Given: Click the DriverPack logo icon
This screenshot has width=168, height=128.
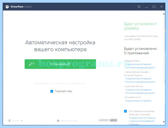Looking at the screenshot, I should [x=7, y=7].
